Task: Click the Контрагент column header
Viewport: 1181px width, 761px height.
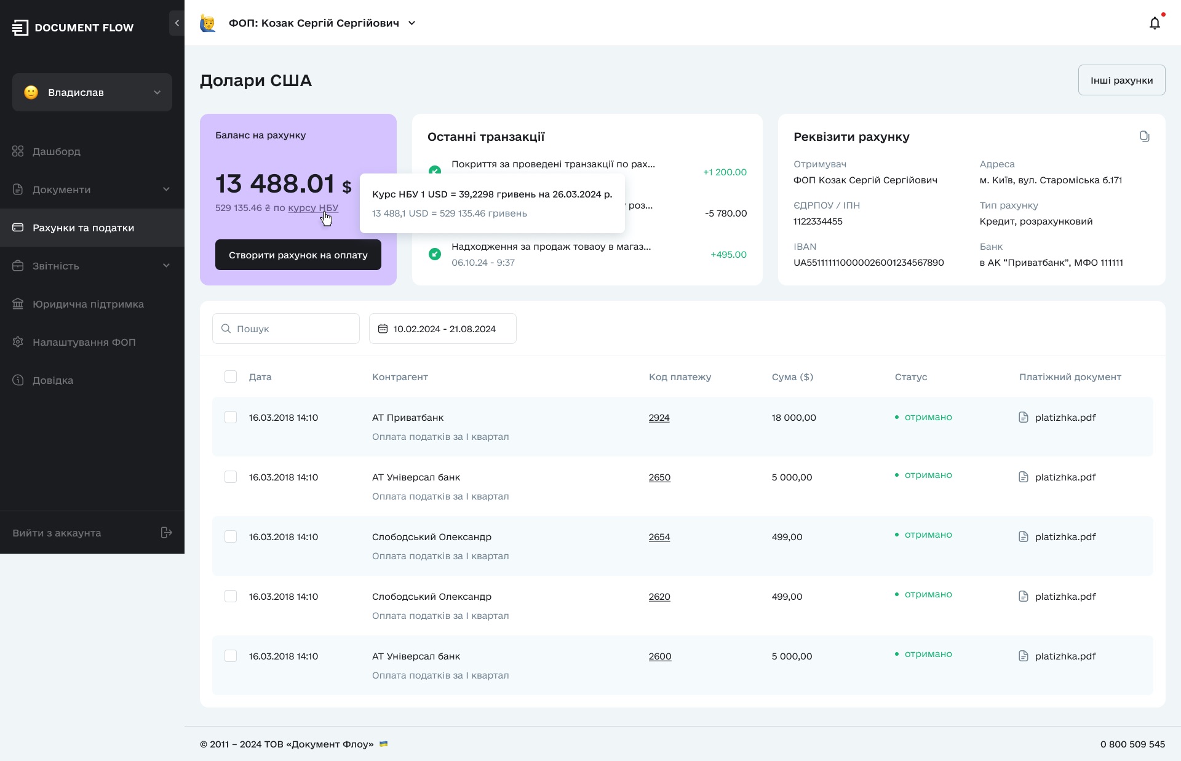Action: [400, 377]
